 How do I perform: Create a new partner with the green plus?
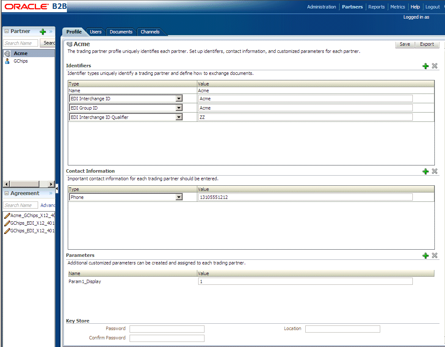(x=42, y=31)
